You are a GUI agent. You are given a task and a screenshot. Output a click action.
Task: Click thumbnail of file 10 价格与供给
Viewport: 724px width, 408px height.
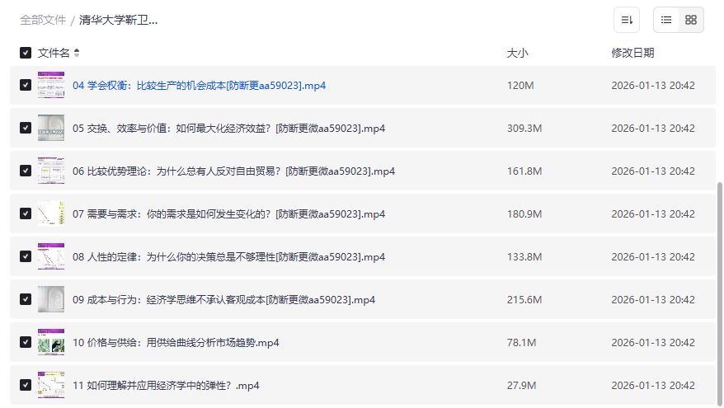coord(51,342)
